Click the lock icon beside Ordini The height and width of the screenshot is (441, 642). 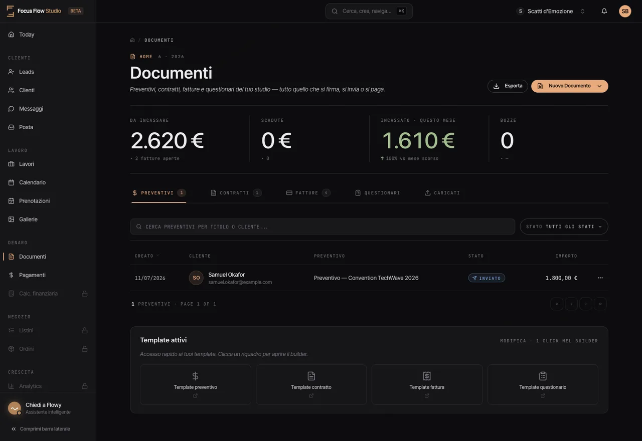(85, 349)
